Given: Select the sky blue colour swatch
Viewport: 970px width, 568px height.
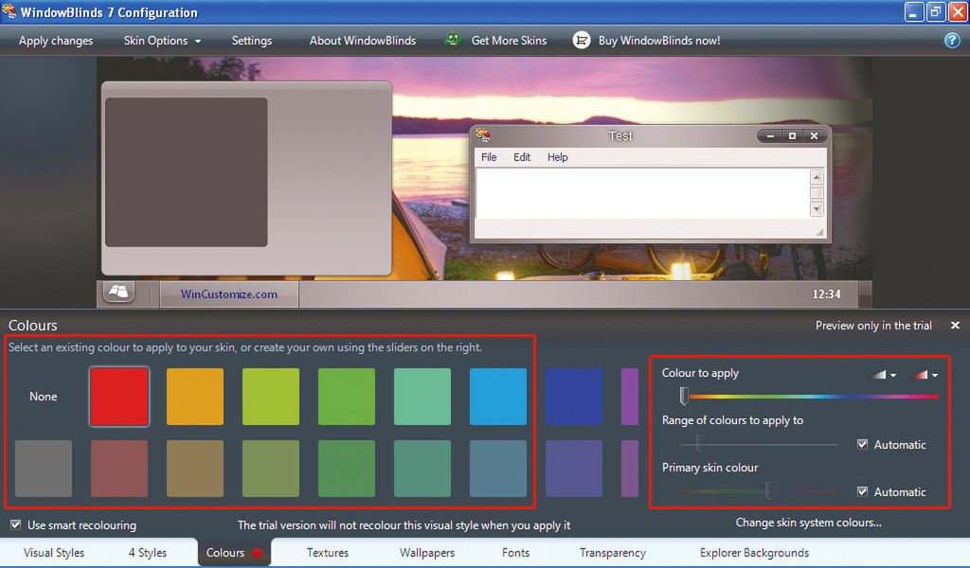Looking at the screenshot, I should pyautogui.click(x=498, y=397).
